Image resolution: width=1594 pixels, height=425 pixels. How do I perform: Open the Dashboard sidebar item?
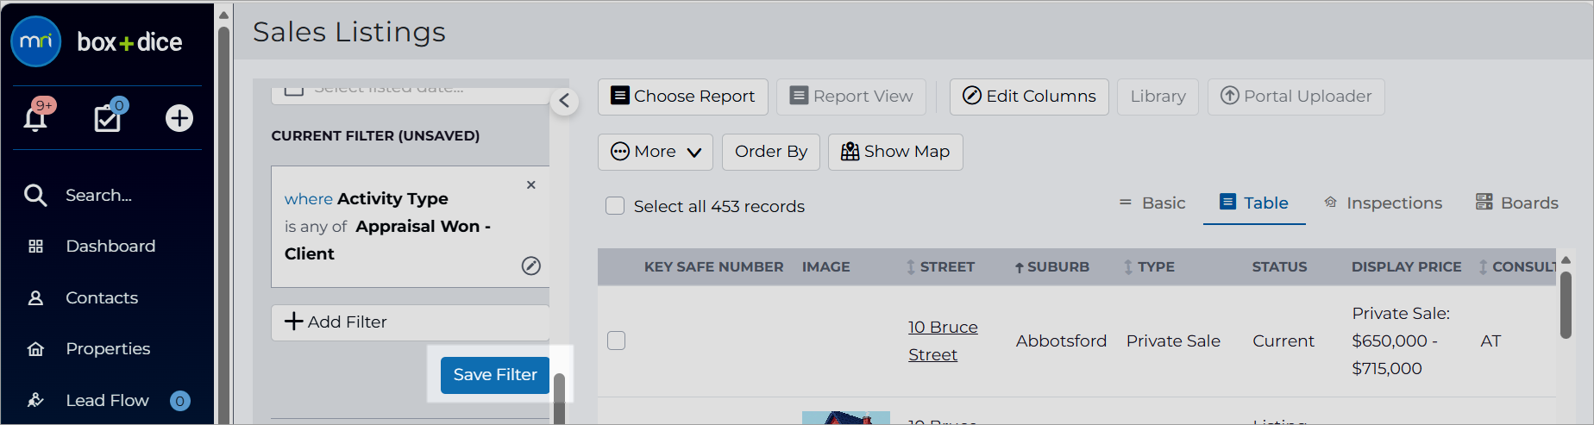pos(108,246)
